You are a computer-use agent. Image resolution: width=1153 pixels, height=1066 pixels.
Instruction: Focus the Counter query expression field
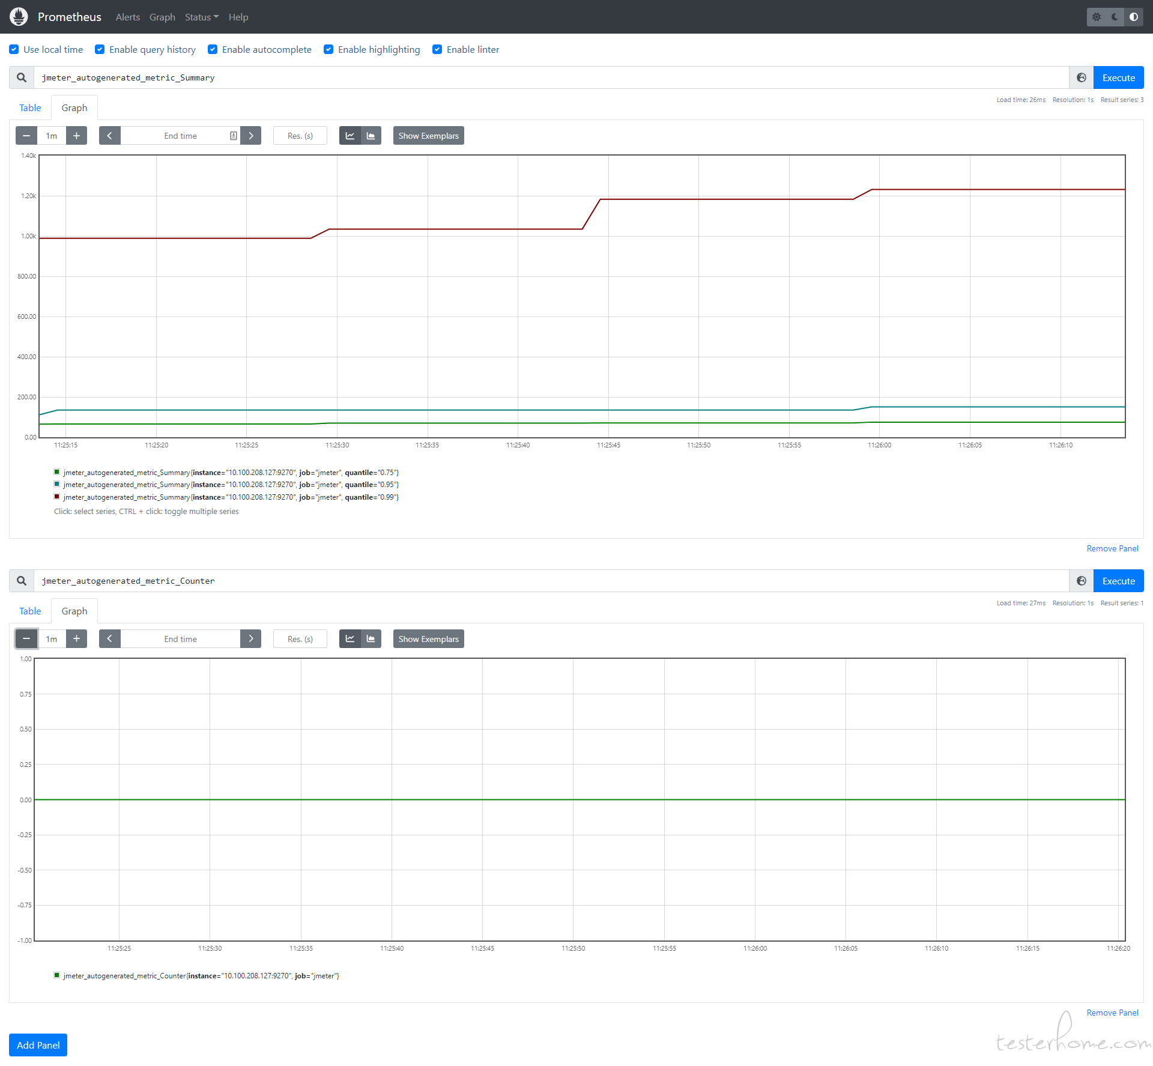click(551, 581)
